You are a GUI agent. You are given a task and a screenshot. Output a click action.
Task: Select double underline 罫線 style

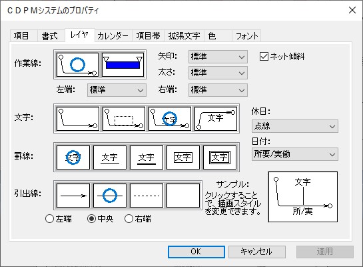(x=147, y=158)
